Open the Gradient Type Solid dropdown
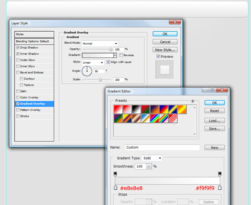Viewport: 251px width, 205px height. [x=152, y=158]
